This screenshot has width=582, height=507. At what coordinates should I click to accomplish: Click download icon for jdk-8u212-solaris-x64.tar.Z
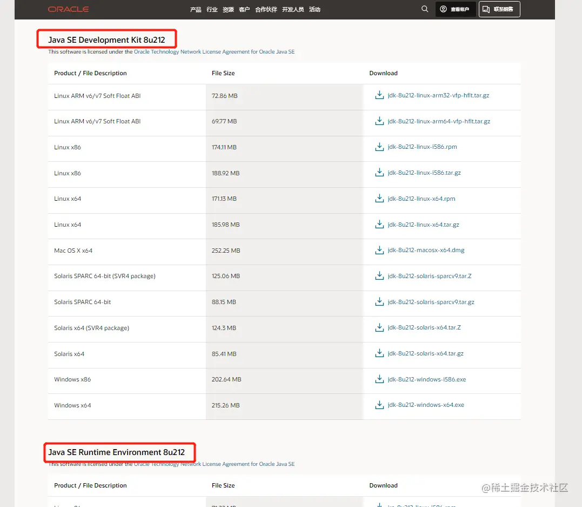pyautogui.click(x=379, y=327)
